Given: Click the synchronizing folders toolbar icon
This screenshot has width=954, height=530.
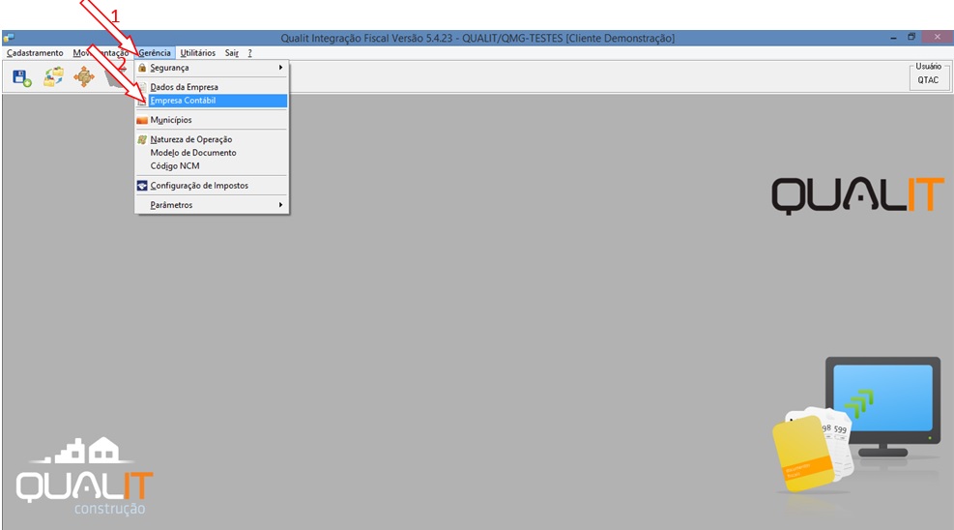Looking at the screenshot, I should tap(53, 77).
